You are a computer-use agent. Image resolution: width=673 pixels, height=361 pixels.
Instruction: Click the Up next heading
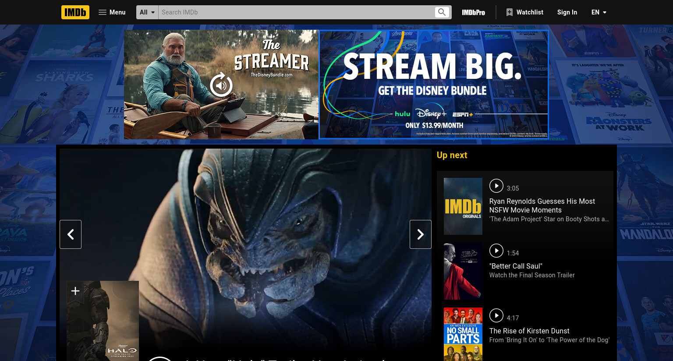click(452, 155)
